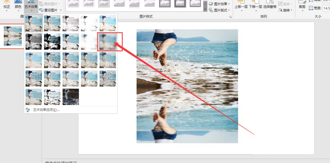Apply the Pencil Grayscale artistic effect
Screen dimensions: 330x163
click(x=71, y=23)
